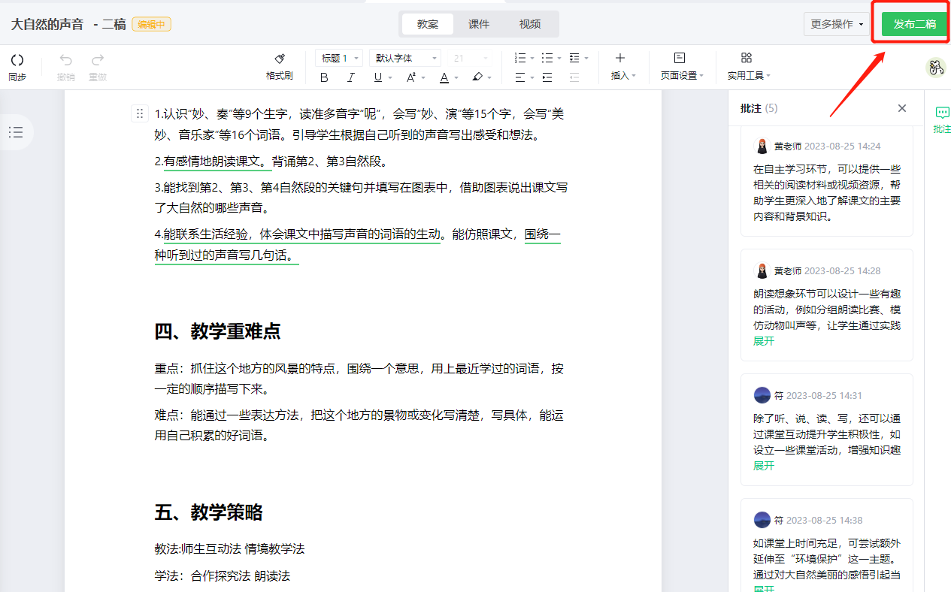
Task: Switch to the 教案 tab
Action: (428, 24)
